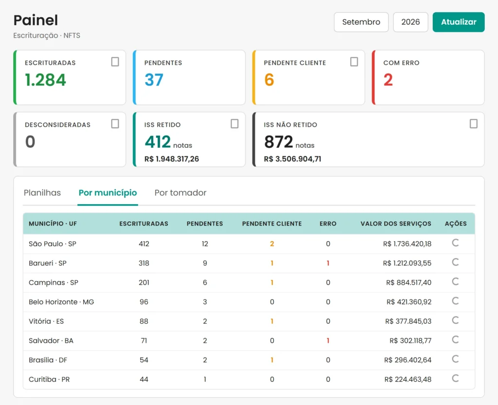Image resolution: width=498 pixels, height=405 pixels.
Task: Click the action icon for Curitiba · PR
Action: (455, 379)
